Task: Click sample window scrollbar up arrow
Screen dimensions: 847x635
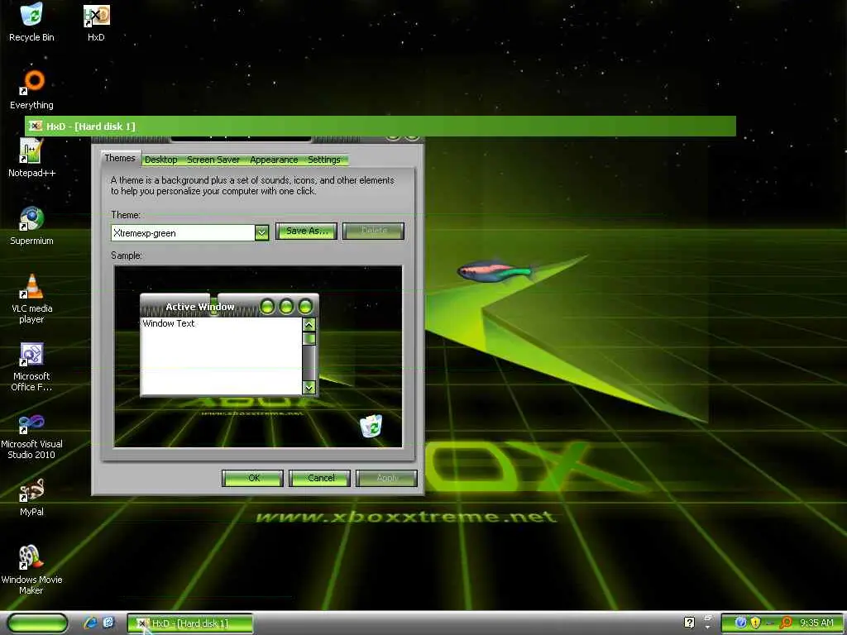Action: [x=309, y=324]
